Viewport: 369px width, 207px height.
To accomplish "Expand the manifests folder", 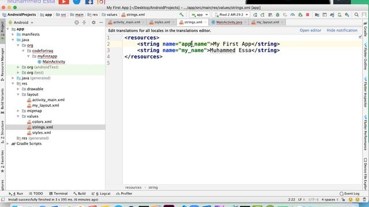I will pyautogui.click(x=13, y=34).
